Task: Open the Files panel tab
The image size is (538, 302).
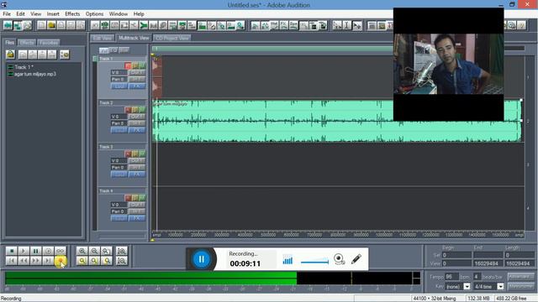Action: (10, 43)
